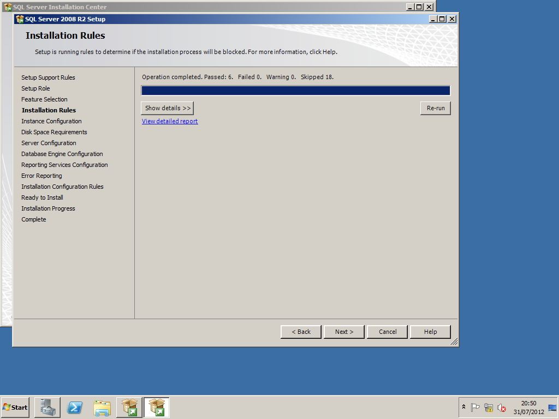The width and height of the screenshot is (559, 419).
Task: Select the active SQL Server Setup taskbar item
Action: coord(157,407)
